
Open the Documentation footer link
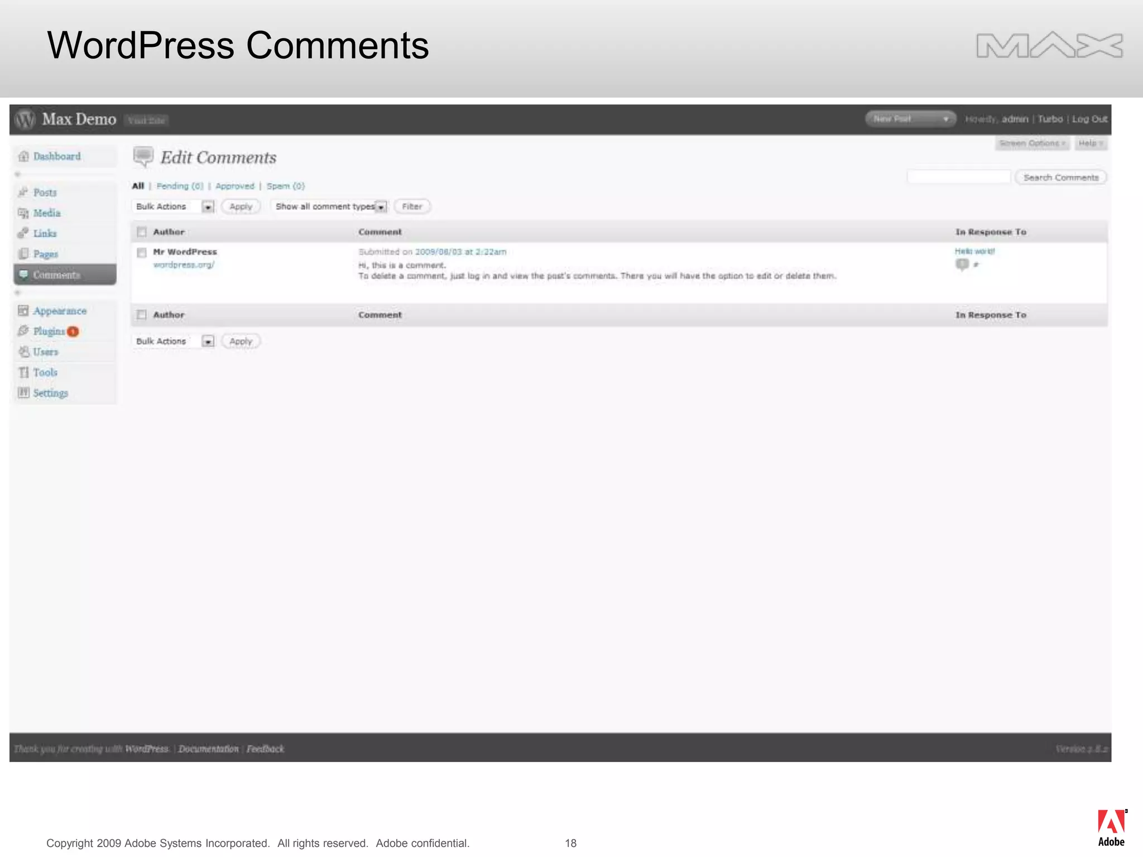coord(208,749)
